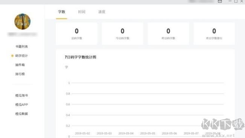Click the 0.8 value on chart y-axis
This screenshot has height=138, width=245.
tap(68, 94)
